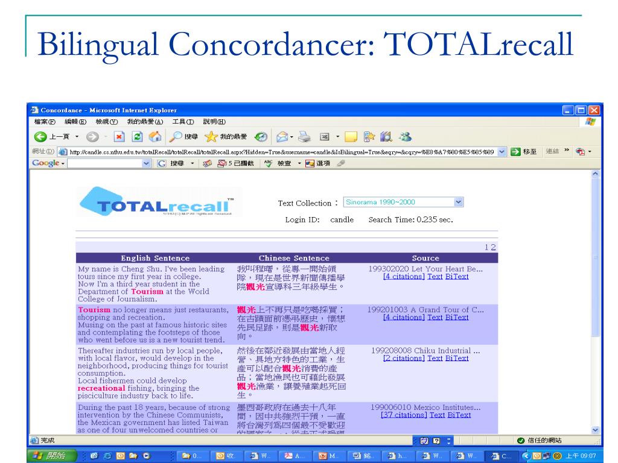The image size is (618, 463).
Task: Open Favorites (我的最愛) star button
Action: (x=226, y=137)
